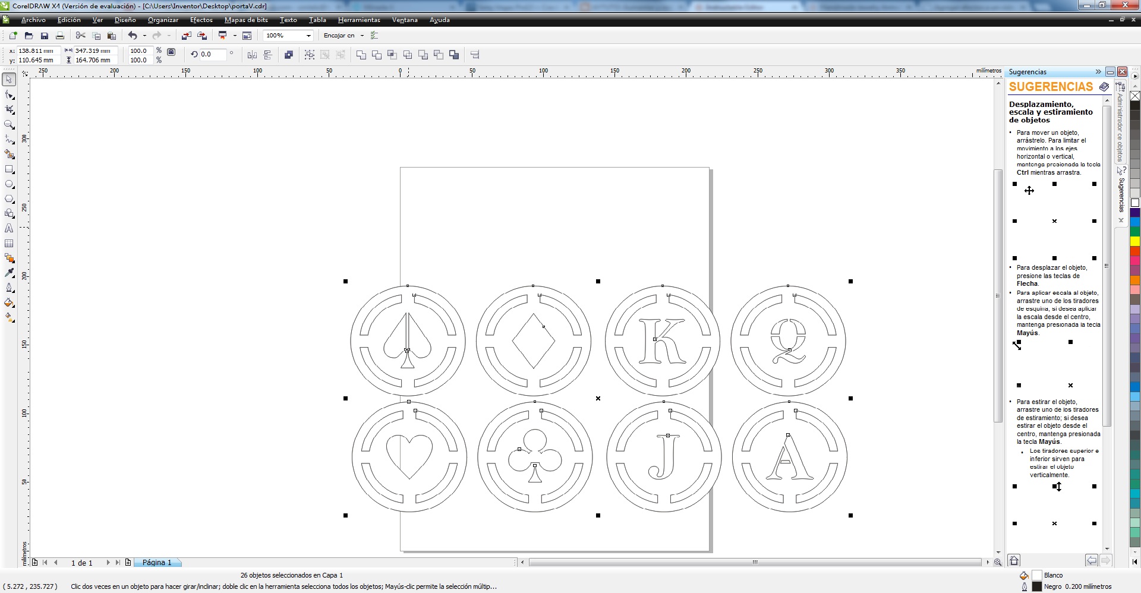
Task: Select the Interactive Blend tool
Action: tap(9, 258)
